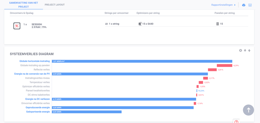The image size is (260, 123).
Task: Click the Globale horizontale instraling label
Action: [x=34, y=61]
